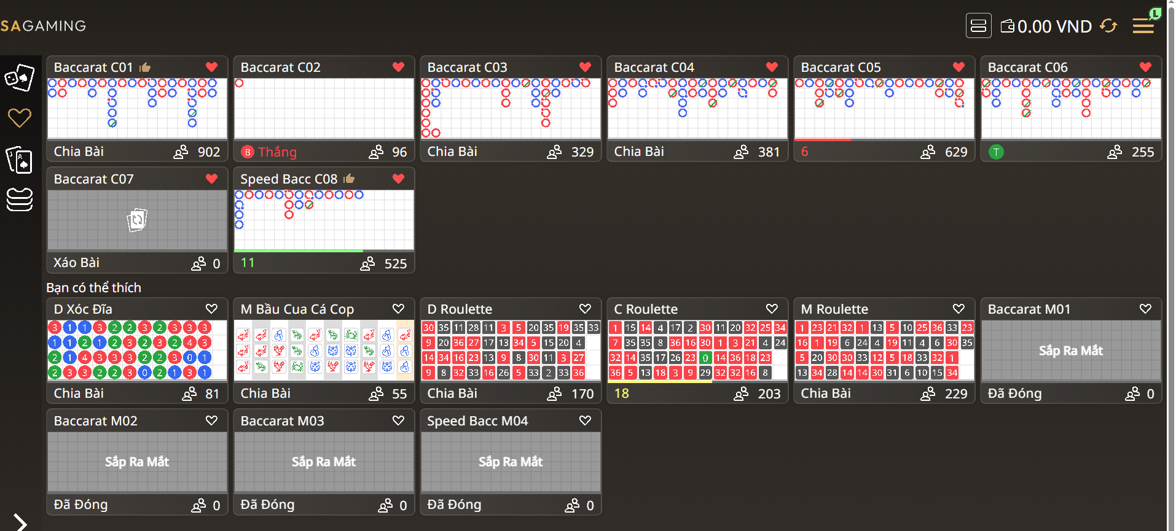
Task: Unfavorite the Speed Bacc C08 table
Action: tap(398, 179)
